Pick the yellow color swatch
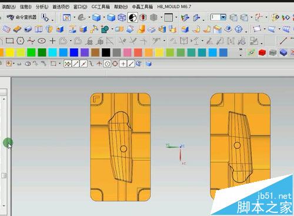294x216 pixels. (10, 52)
